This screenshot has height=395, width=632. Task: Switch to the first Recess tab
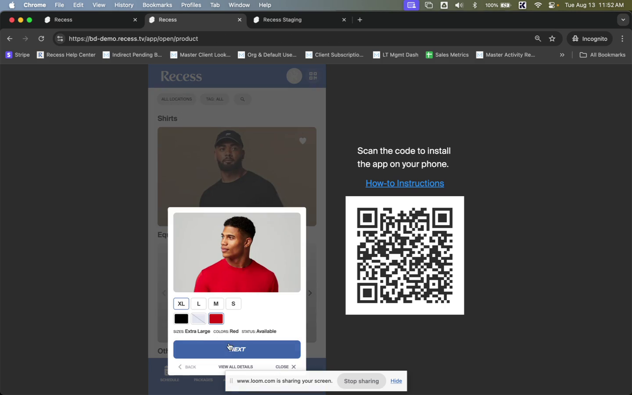[91, 20]
